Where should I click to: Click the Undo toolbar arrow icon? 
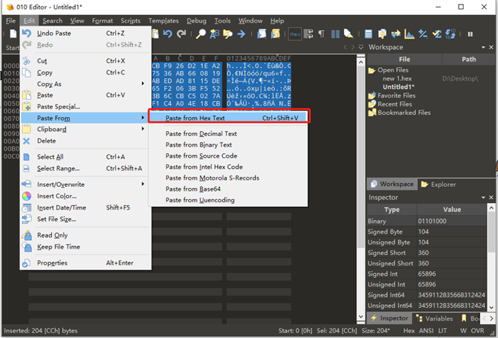167,34
